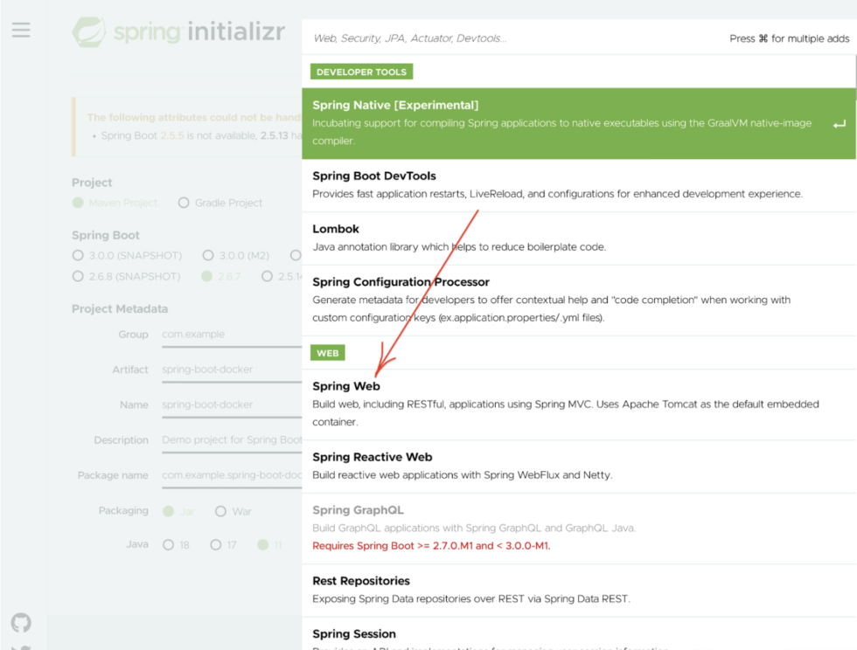Choose Spring Boot 2.6.8 (SNAPSHOT)

click(x=80, y=276)
